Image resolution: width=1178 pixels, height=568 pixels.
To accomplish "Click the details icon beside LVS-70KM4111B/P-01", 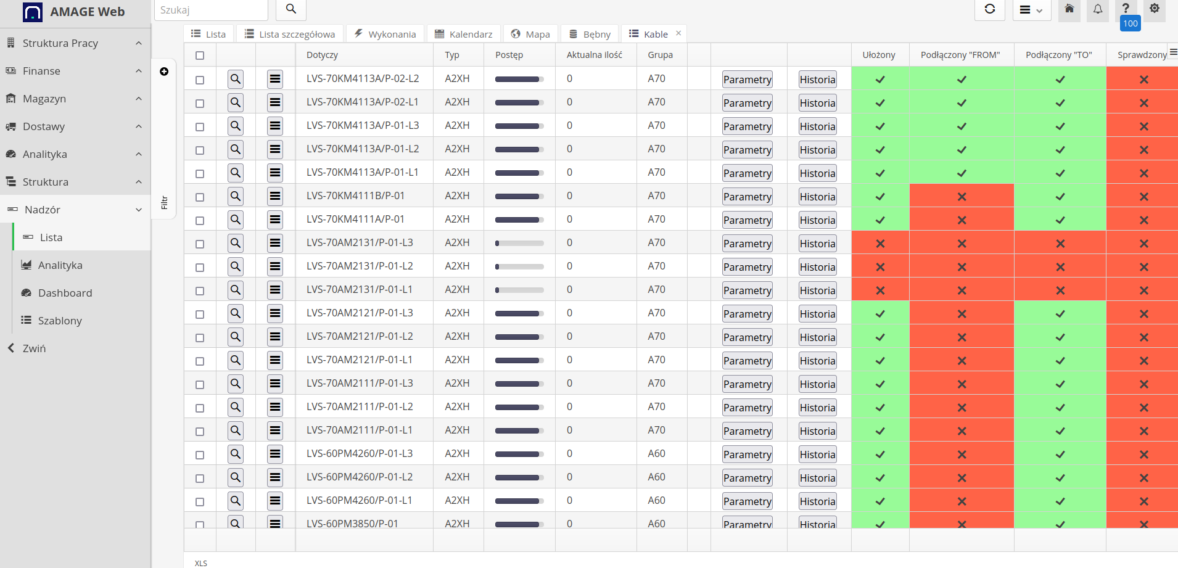I will tap(275, 196).
